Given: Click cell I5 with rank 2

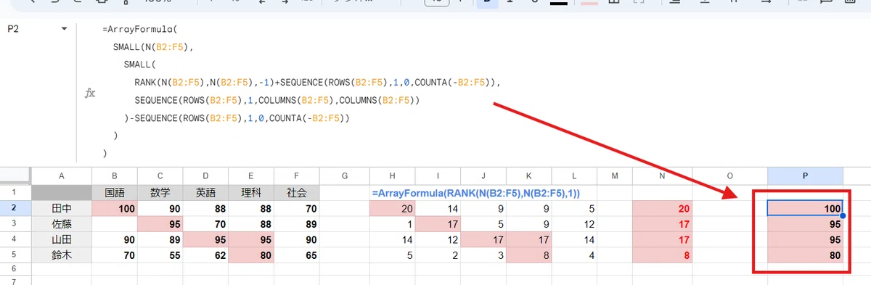Looking at the screenshot, I should [x=438, y=255].
